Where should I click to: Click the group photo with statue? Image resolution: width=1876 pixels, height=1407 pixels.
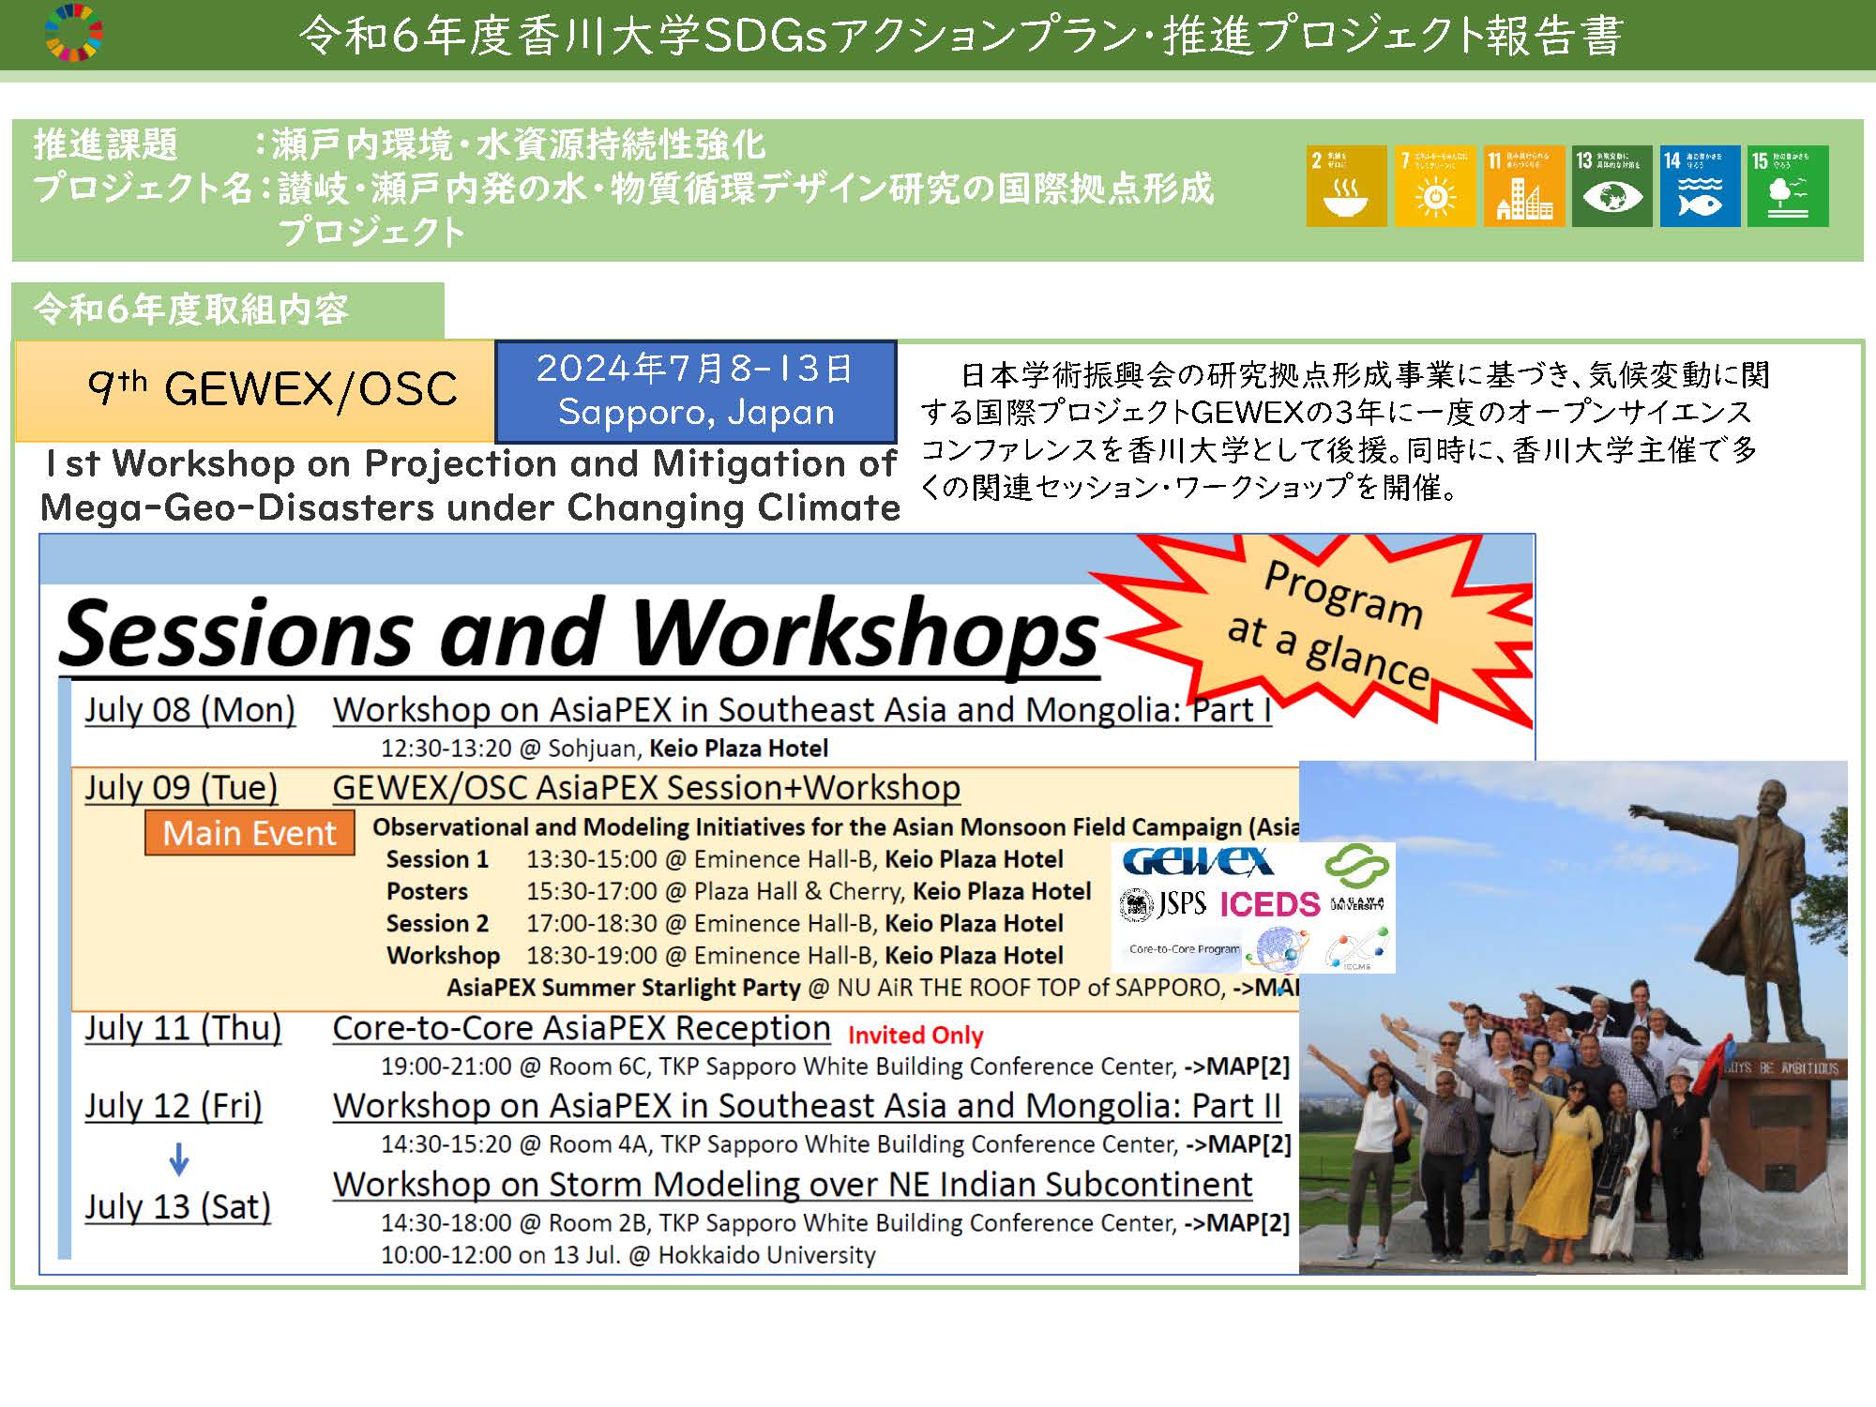click(x=1573, y=1018)
